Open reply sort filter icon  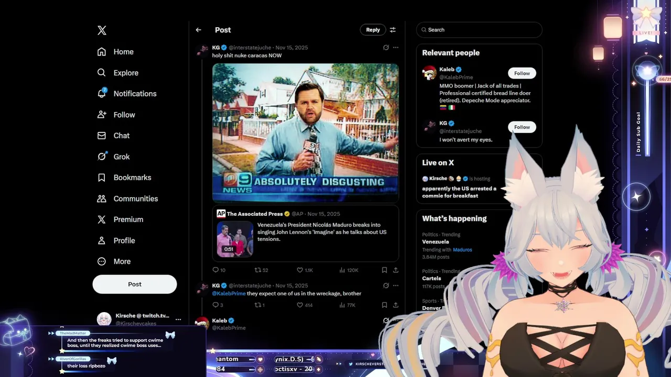[x=393, y=30]
